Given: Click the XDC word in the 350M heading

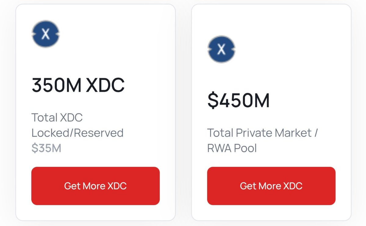Looking at the screenshot, I should pos(105,85).
